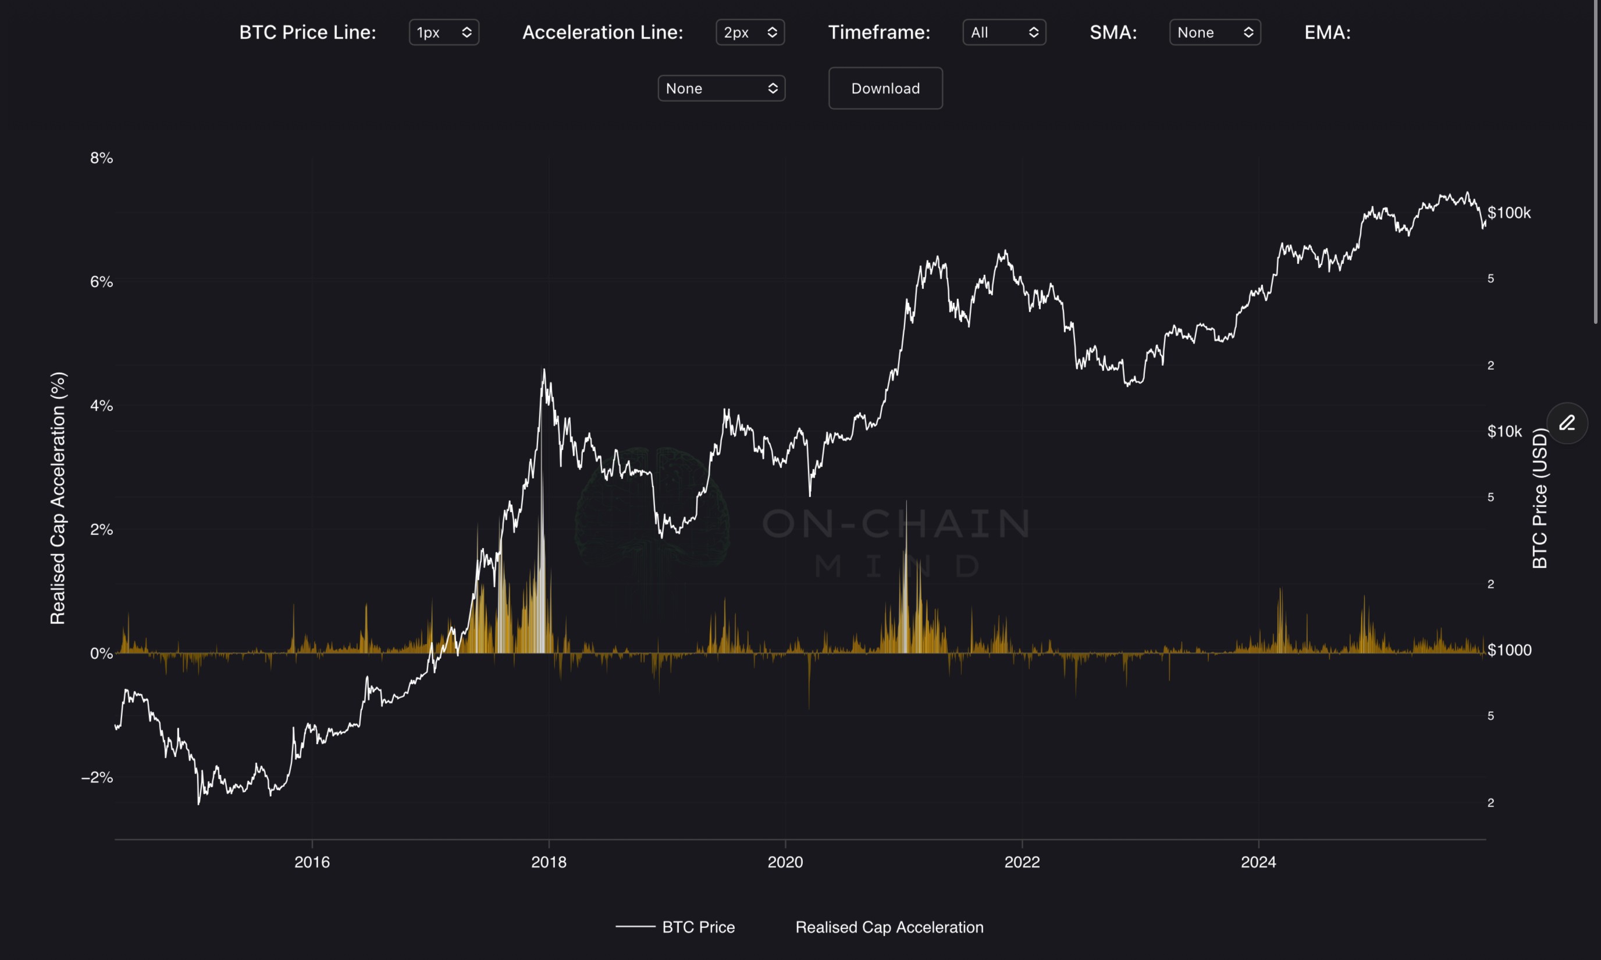Image resolution: width=1601 pixels, height=960 pixels.
Task: Open the SMA None selector
Action: pyautogui.click(x=1214, y=33)
